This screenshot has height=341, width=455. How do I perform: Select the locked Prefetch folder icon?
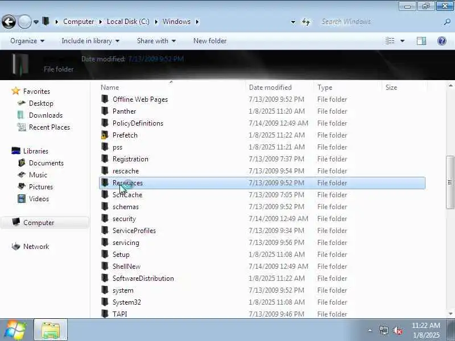[x=105, y=135]
